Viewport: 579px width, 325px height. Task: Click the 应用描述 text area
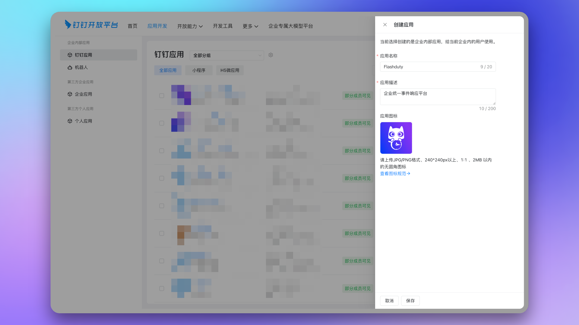pyautogui.click(x=437, y=96)
